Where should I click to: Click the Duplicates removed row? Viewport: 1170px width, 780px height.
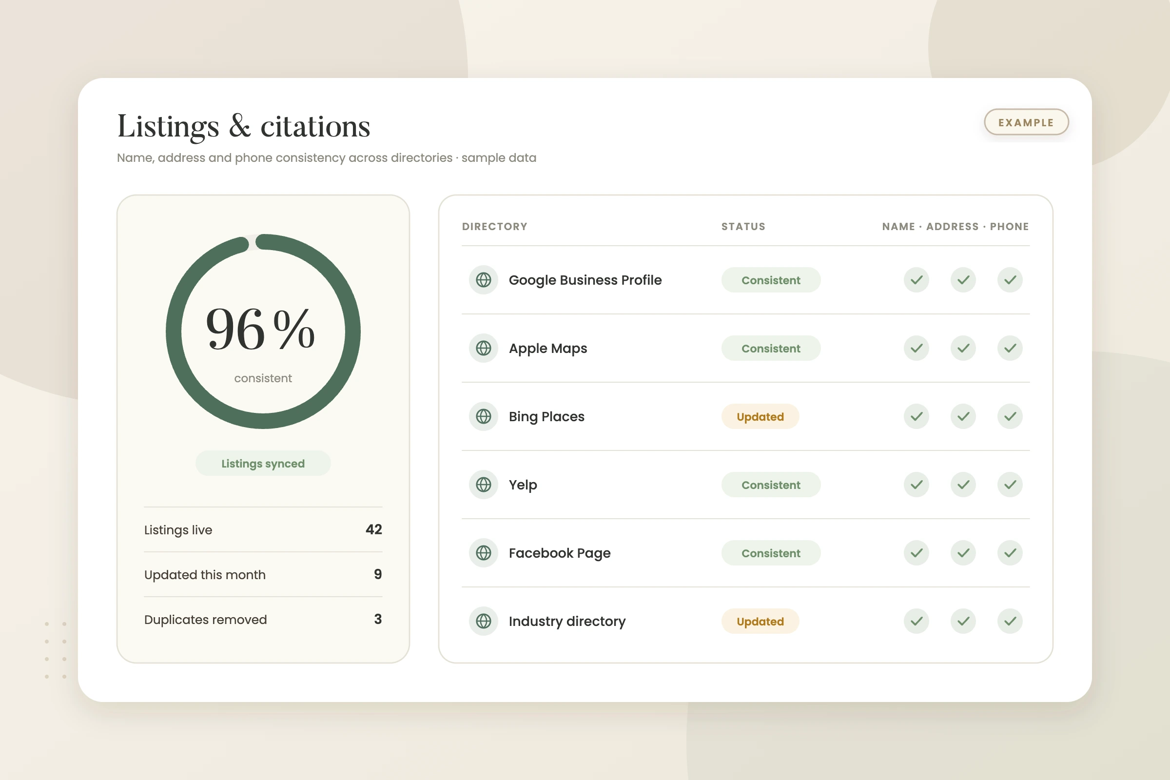263,619
